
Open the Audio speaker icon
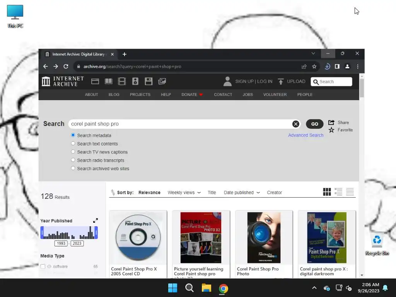coord(135,81)
